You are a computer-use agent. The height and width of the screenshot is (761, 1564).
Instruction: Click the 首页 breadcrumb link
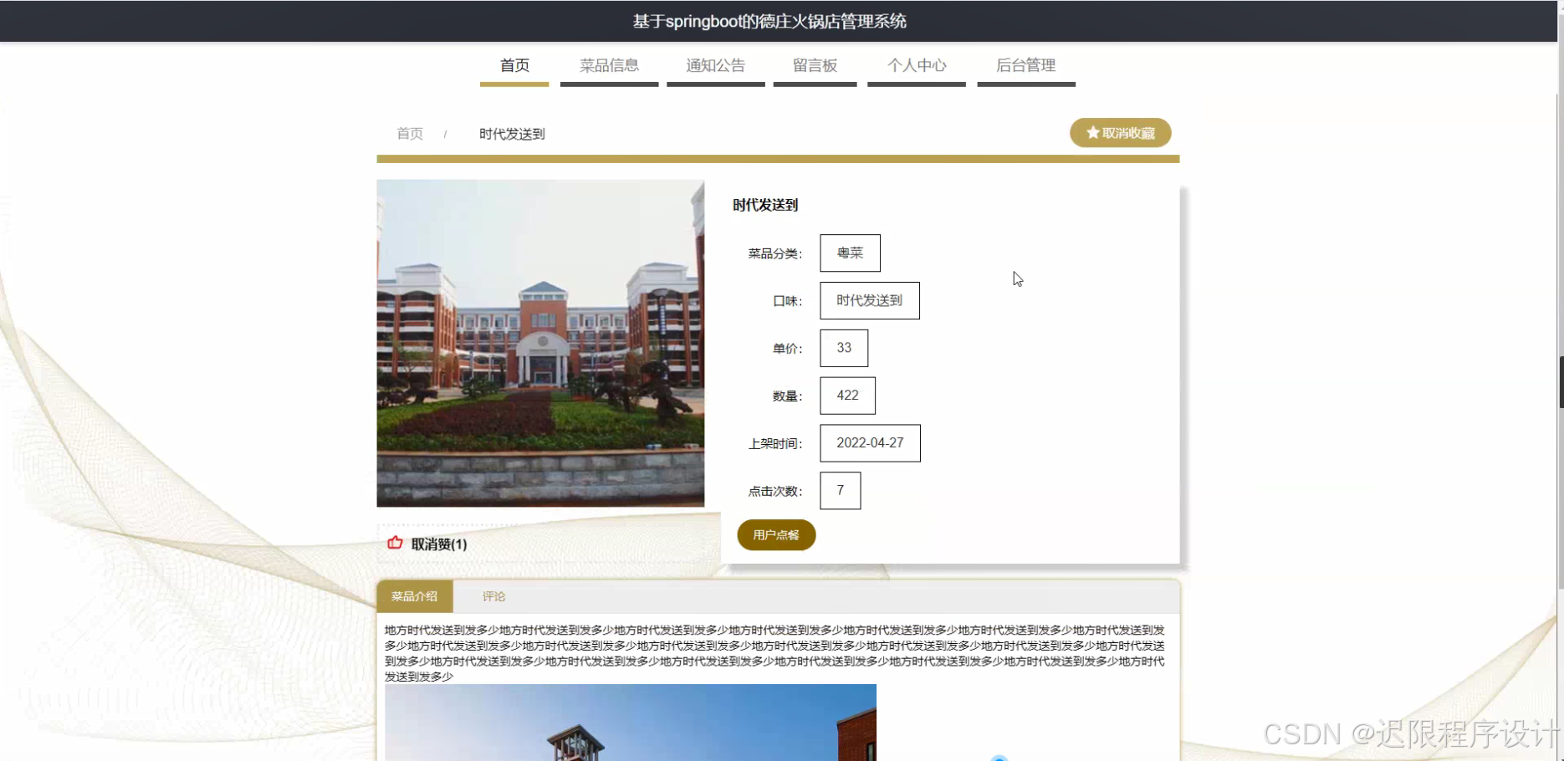[x=410, y=134]
